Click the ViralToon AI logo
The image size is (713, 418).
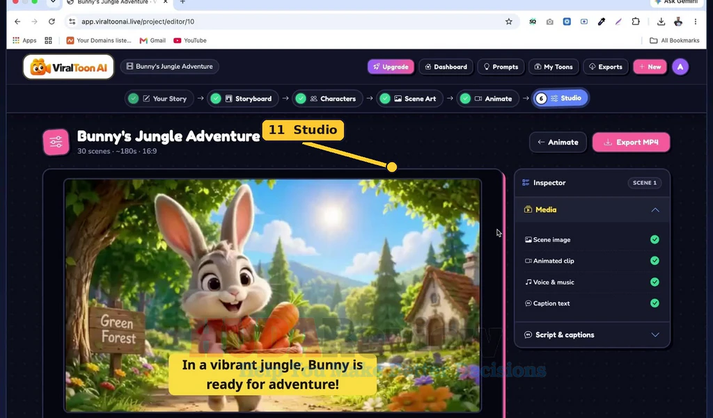69,67
